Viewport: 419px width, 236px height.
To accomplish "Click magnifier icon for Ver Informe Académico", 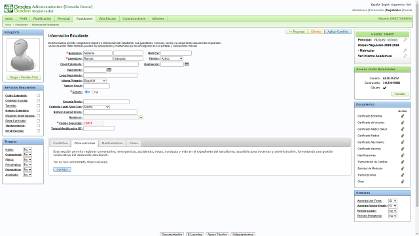I will (405, 56).
